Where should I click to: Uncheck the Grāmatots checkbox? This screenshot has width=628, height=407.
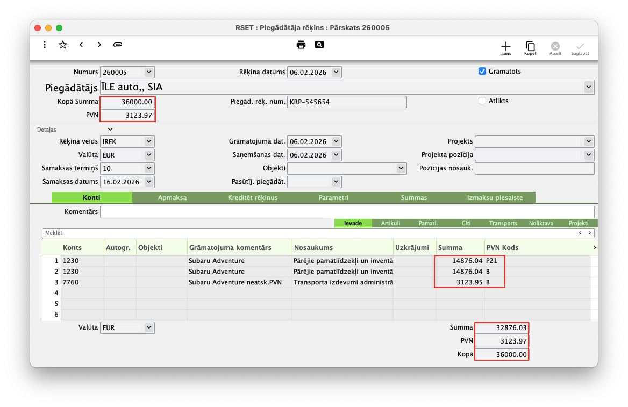click(482, 71)
